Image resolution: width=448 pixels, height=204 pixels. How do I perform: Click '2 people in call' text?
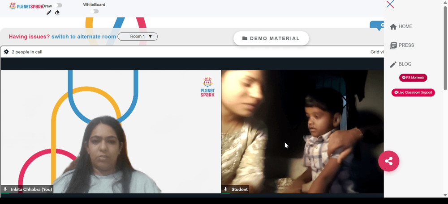point(27,52)
